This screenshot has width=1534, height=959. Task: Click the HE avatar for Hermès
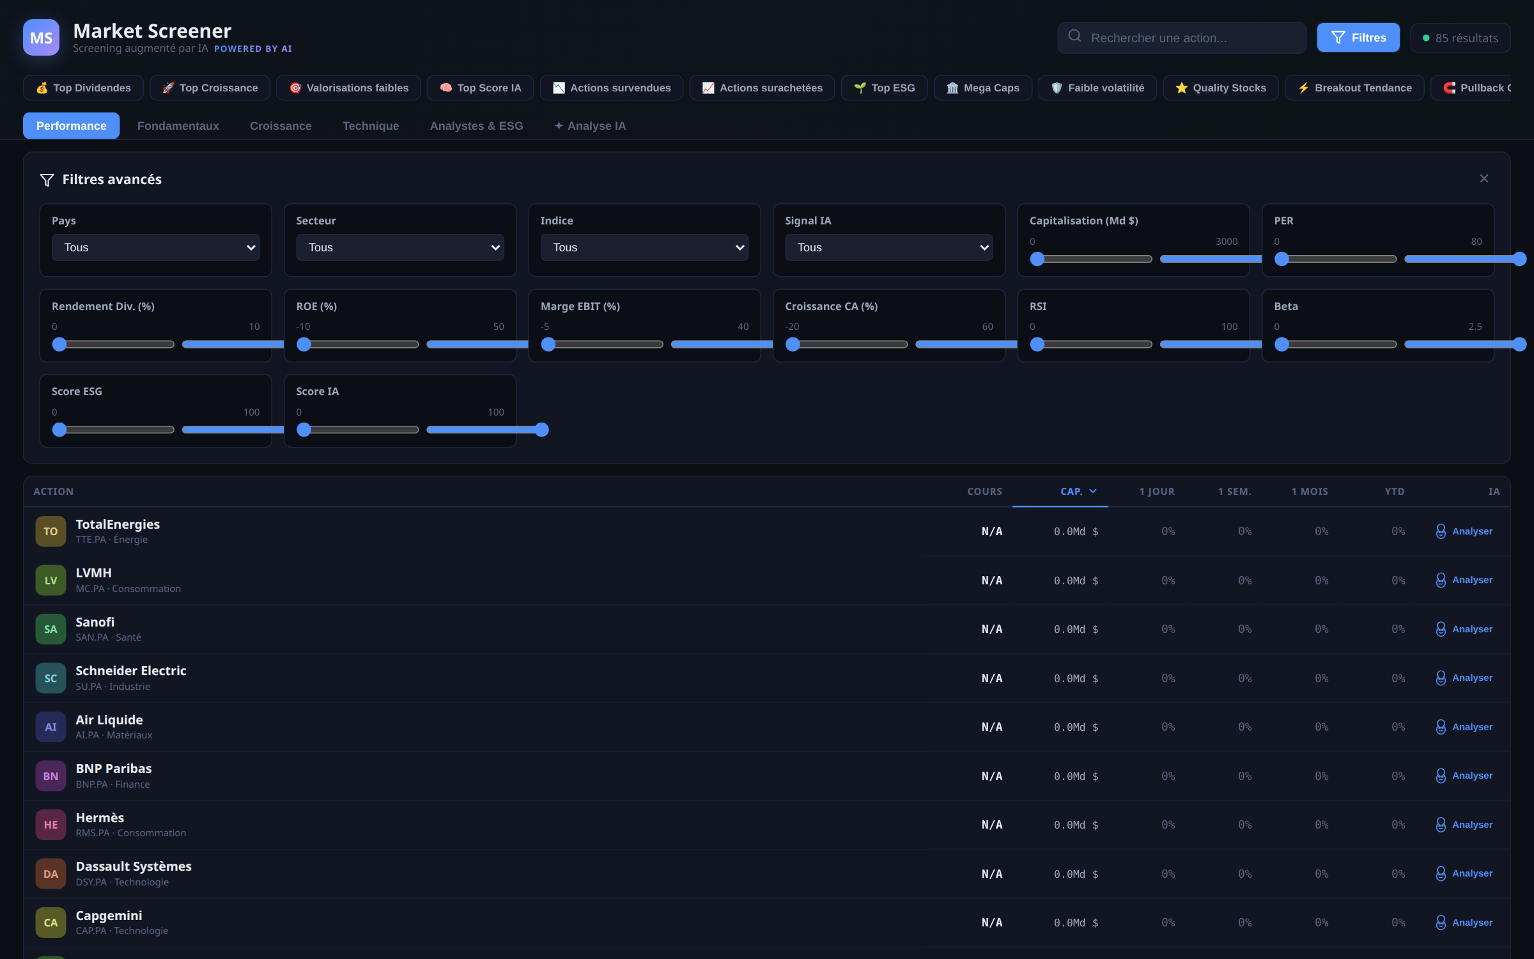tap(50, 825)
